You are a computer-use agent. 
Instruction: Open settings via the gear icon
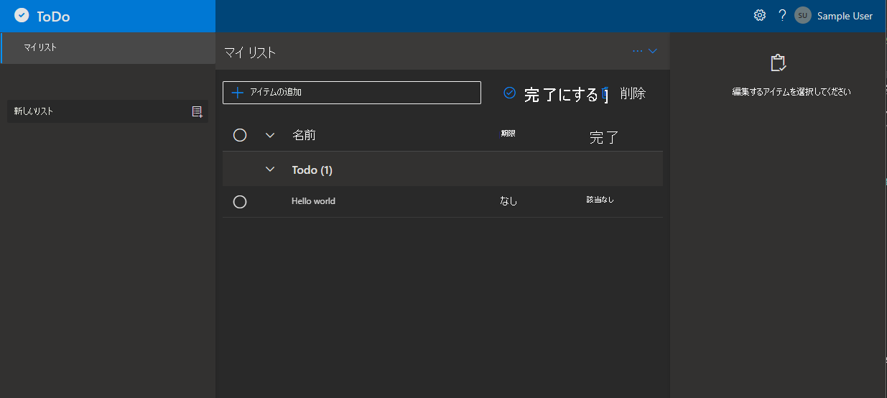tap(760, 16)
